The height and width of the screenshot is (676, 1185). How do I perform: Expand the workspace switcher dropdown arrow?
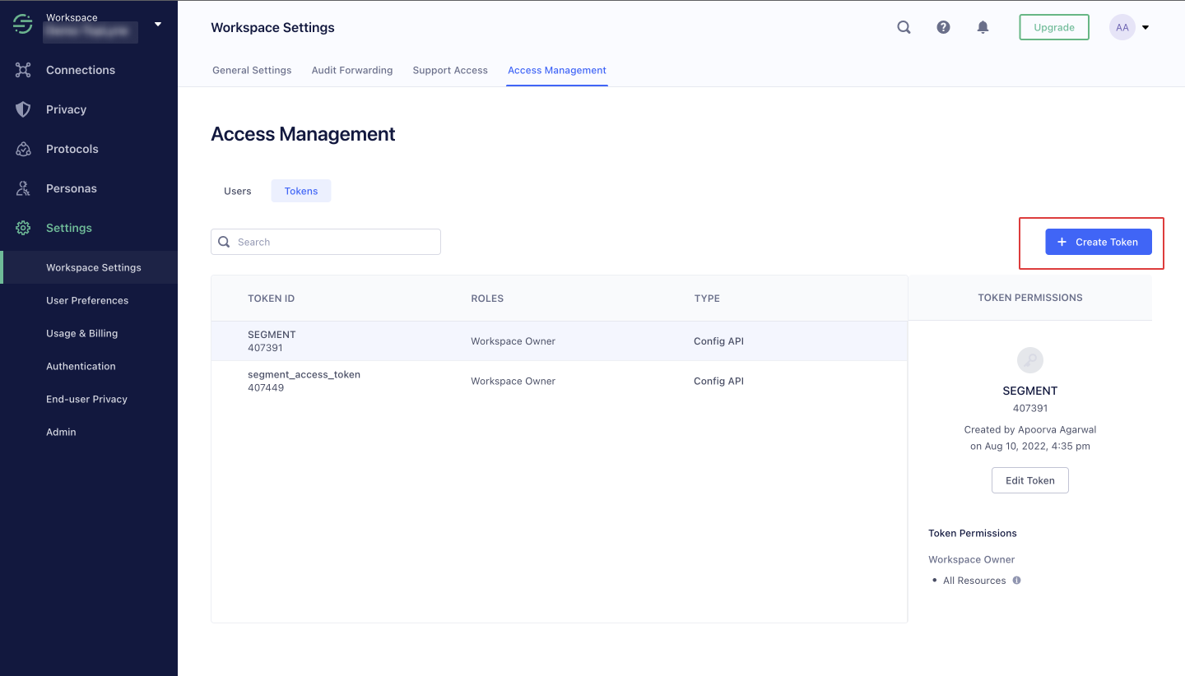[158, 24]
